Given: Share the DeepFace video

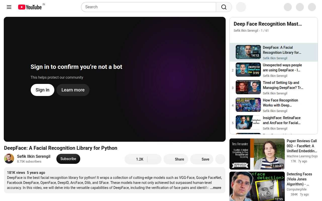Looking at the screenshot, I should [176, 159].
